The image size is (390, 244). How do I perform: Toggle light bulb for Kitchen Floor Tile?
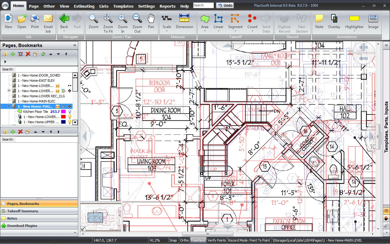point(69,112)
